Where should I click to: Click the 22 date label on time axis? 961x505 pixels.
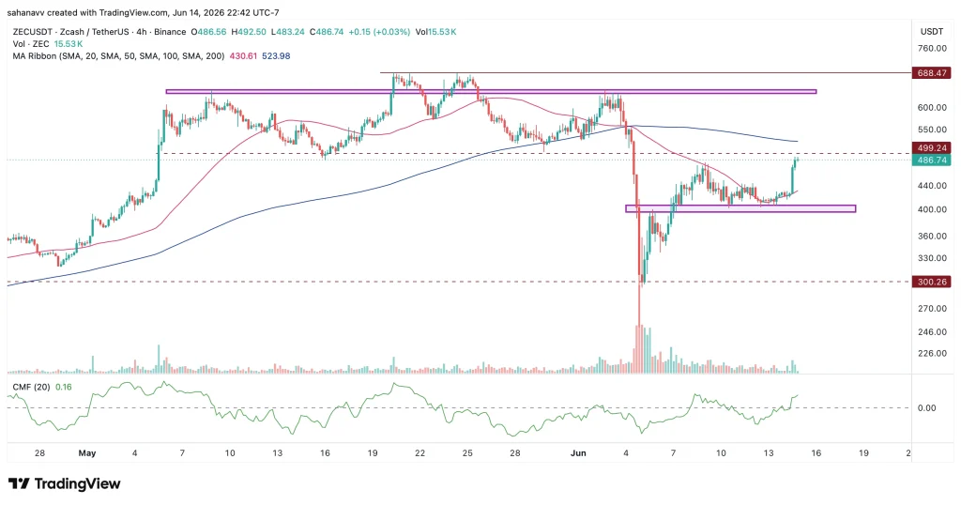419,453
